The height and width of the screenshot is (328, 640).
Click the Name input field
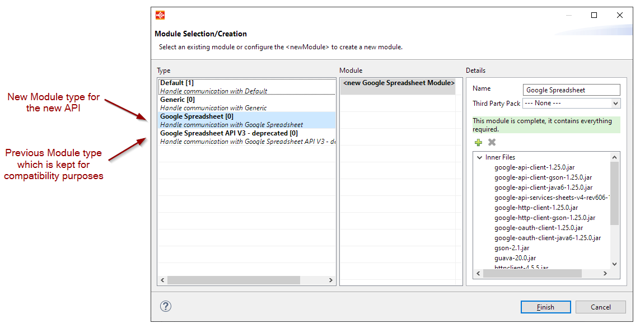tap(572, 90)
